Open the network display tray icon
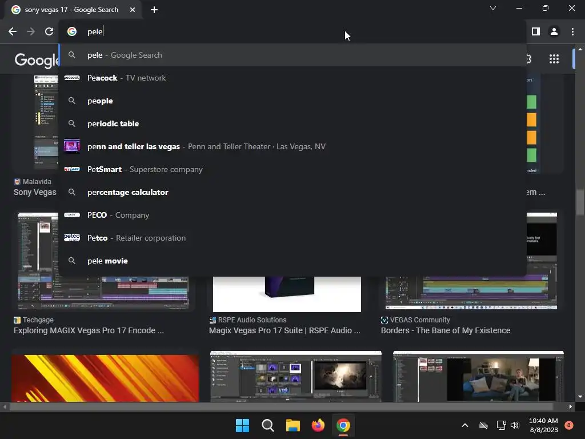This screenshot has height=439, width=585. pyautogui.click(x=501, y=425)
